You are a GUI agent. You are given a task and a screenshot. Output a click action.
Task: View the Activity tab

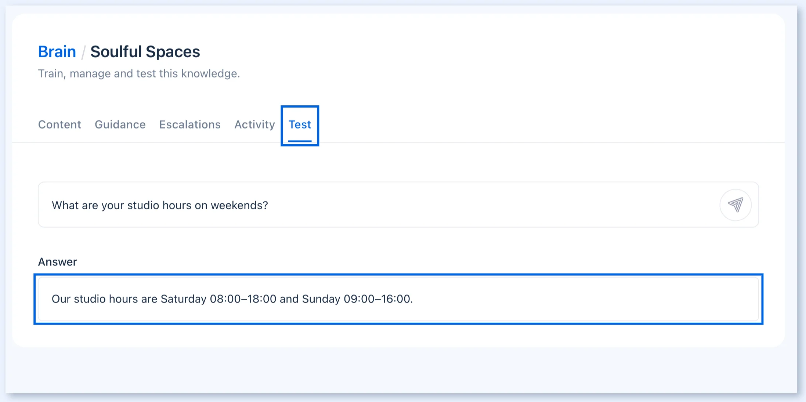254,124
